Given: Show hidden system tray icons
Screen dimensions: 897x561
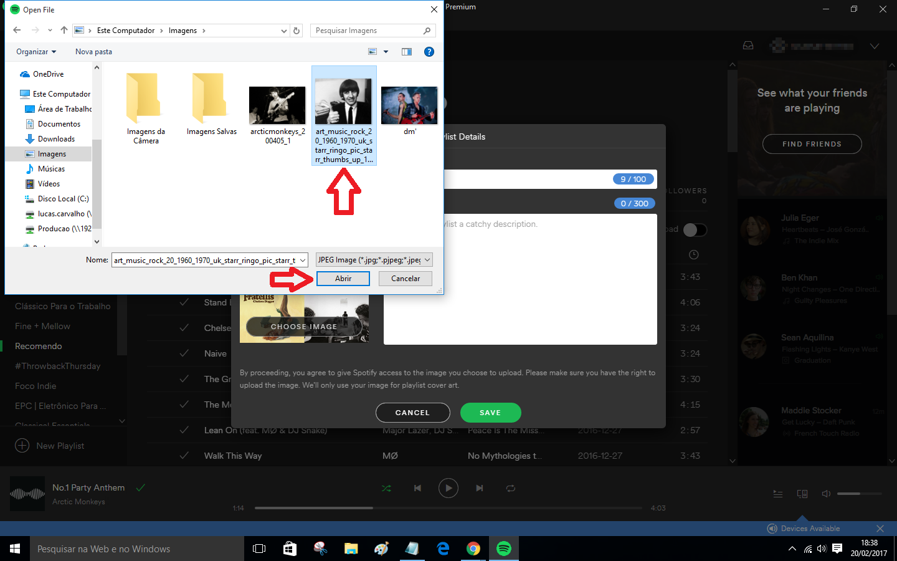Looking at the screenshot, I should point(792,549).
